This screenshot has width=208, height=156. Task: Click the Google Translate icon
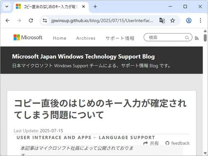point(162,20)
